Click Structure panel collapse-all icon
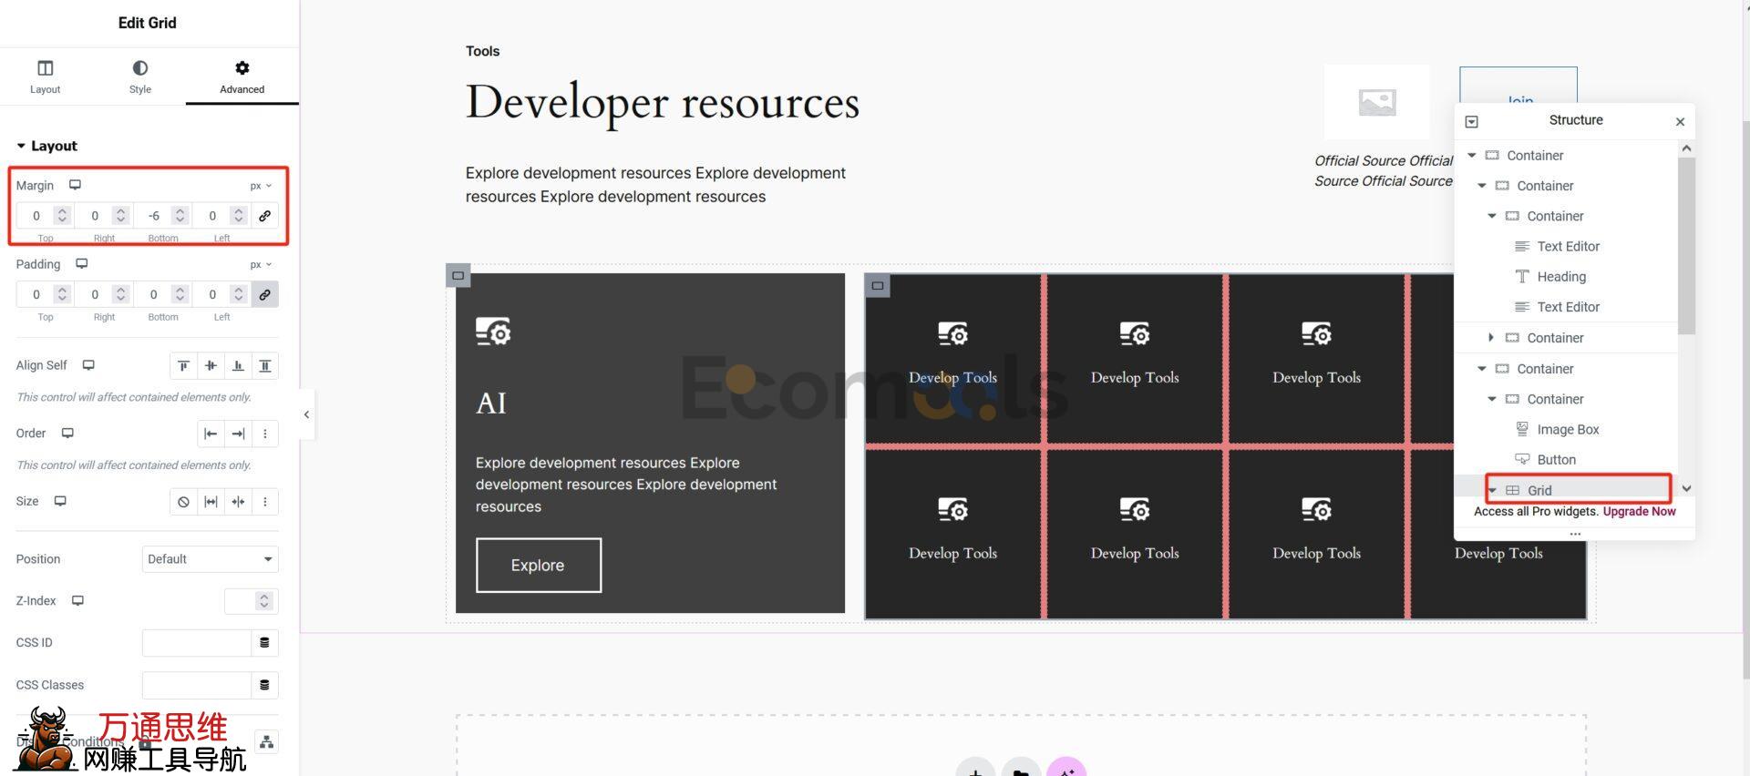This screenshot has height=776, width=1750. click(x=1471, y=121)
